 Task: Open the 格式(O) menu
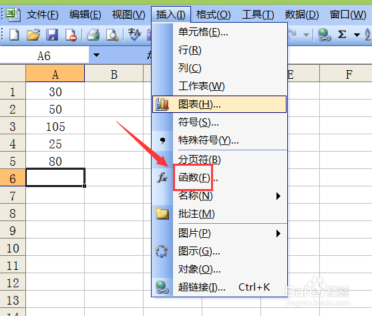213,15
